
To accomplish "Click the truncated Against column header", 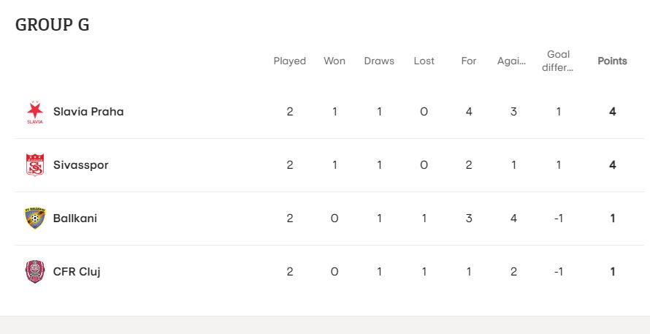I will (x=512, y=61).
